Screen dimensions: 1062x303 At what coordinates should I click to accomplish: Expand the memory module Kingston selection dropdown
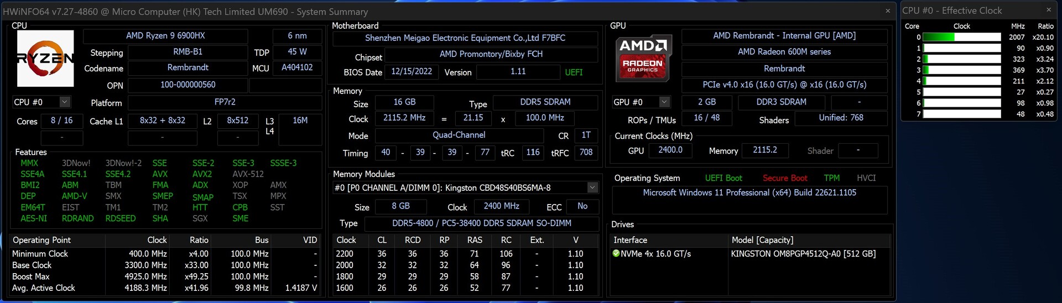coord(592,188)
